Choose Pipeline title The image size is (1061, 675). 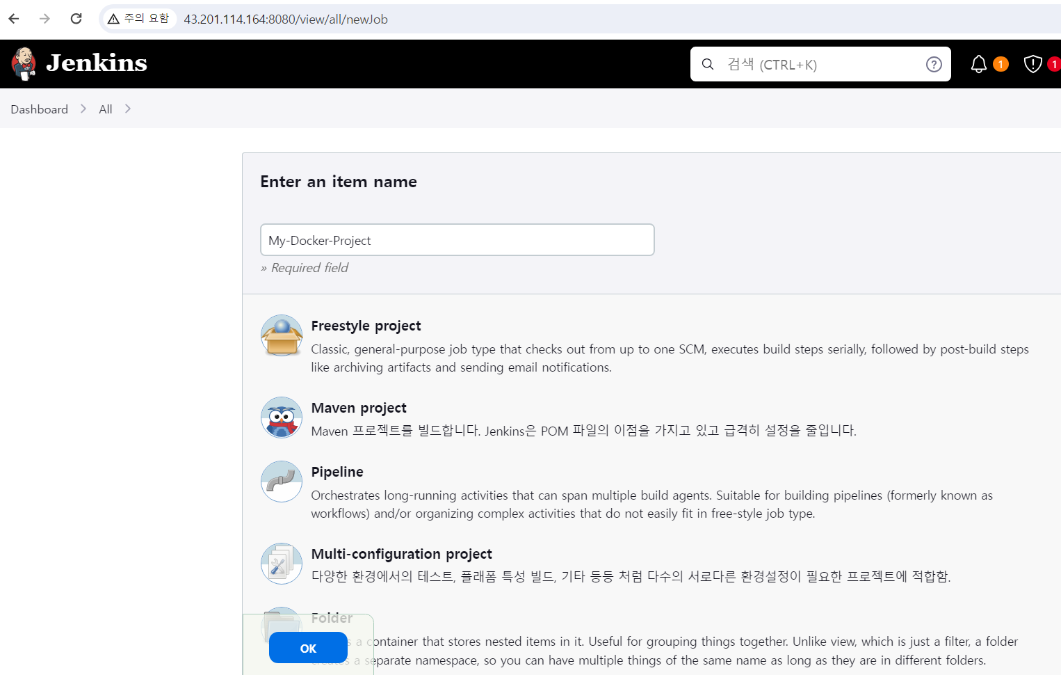click(337, 472)
